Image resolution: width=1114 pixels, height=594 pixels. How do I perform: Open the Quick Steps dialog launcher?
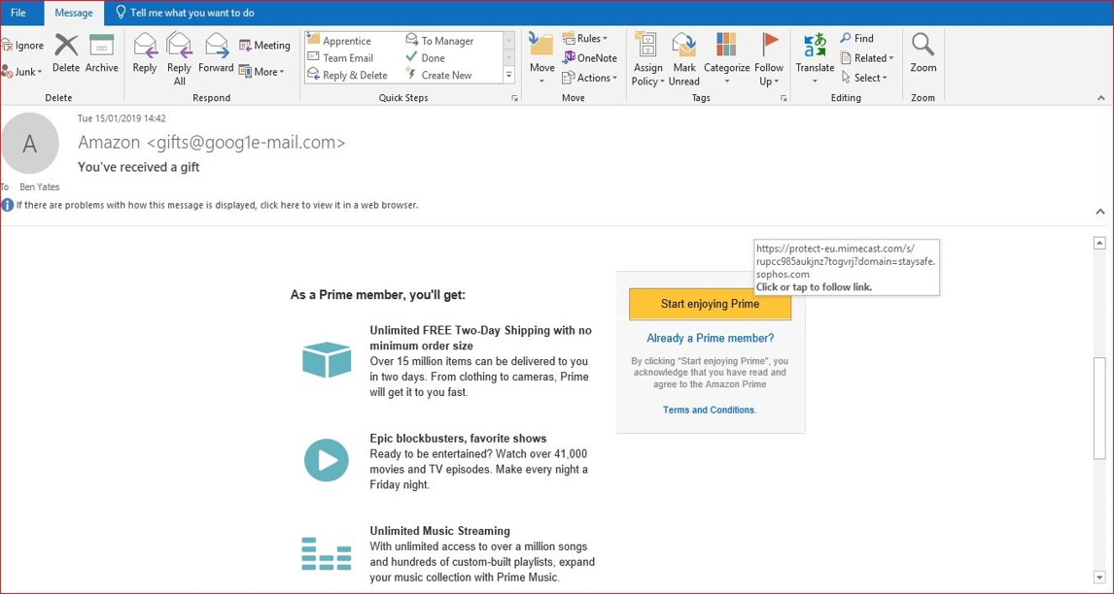514,99
